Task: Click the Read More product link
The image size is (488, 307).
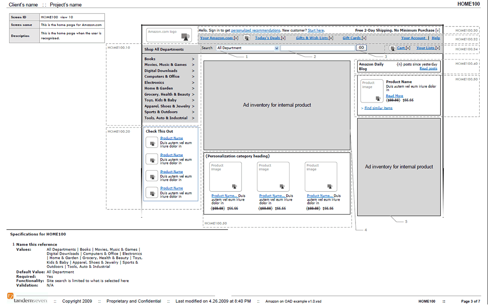Action: [x=394, y=96]
